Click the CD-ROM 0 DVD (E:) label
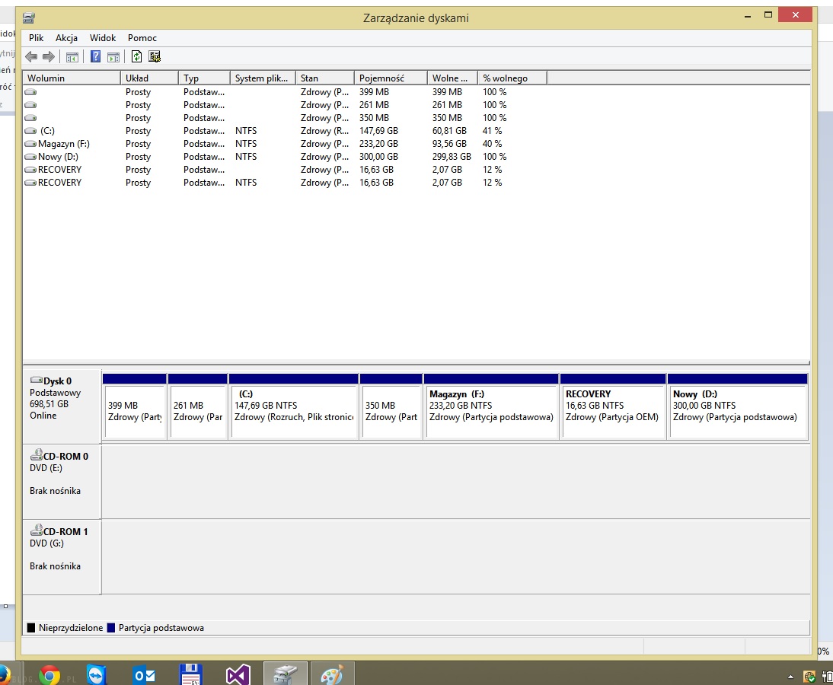 pyautogui.click(x=62, y=482)
